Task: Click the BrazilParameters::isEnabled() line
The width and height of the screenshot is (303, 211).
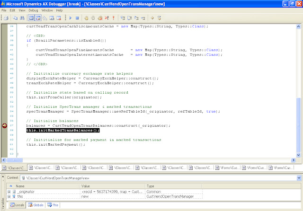Action: [66, 40]
